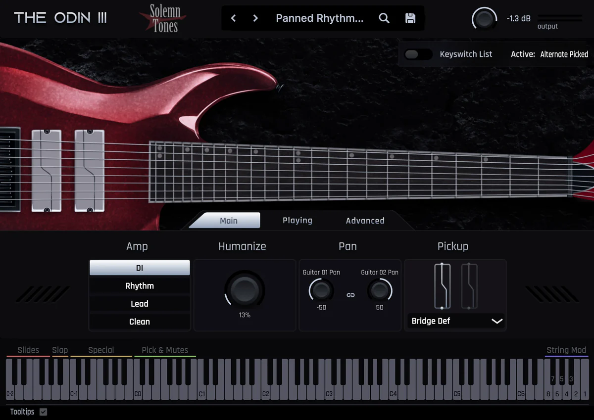Select the Rhythm amp mode
The width and height of the screenshot is (594, 420).
point(139,285)
